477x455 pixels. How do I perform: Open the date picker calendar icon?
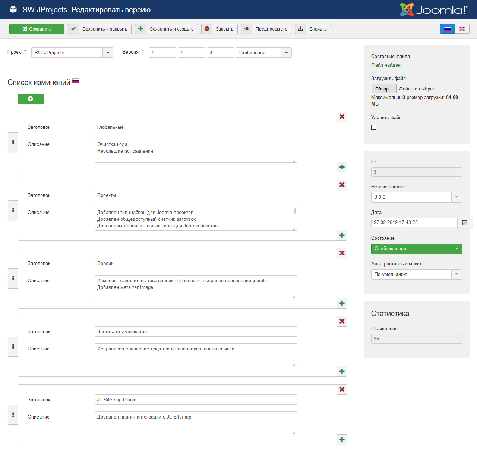coord(465,223)
